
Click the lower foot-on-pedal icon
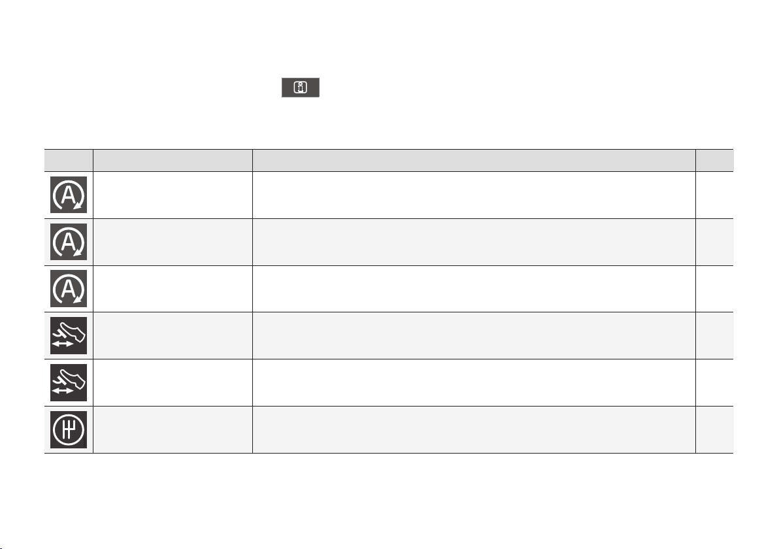pos(69,382)
